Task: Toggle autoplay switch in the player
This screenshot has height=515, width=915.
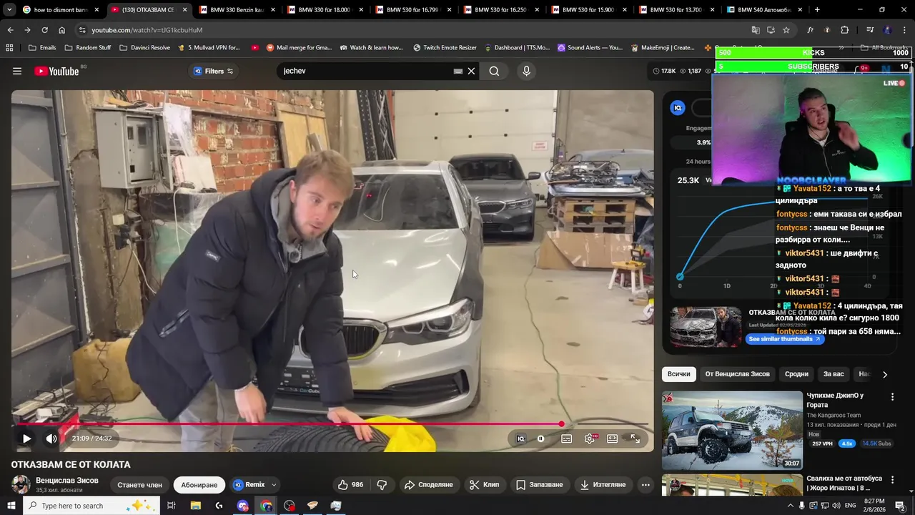Action: 541,438
